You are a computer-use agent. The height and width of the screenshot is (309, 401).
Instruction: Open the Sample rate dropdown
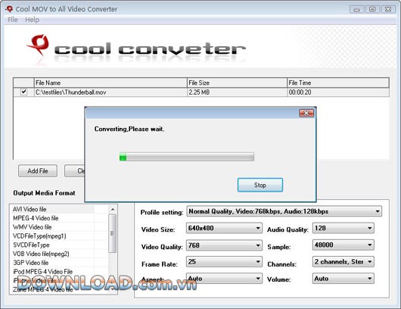343,245
